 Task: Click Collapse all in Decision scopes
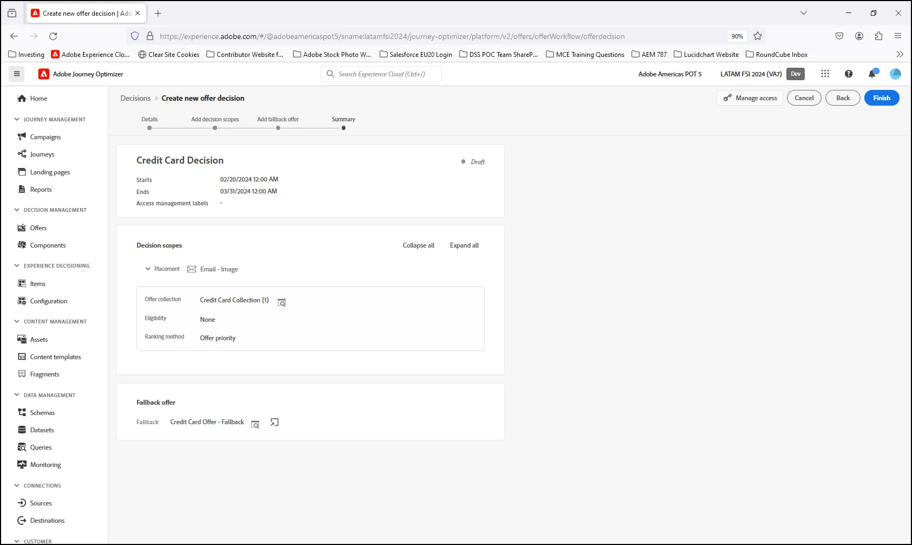[x=419, y=245]
